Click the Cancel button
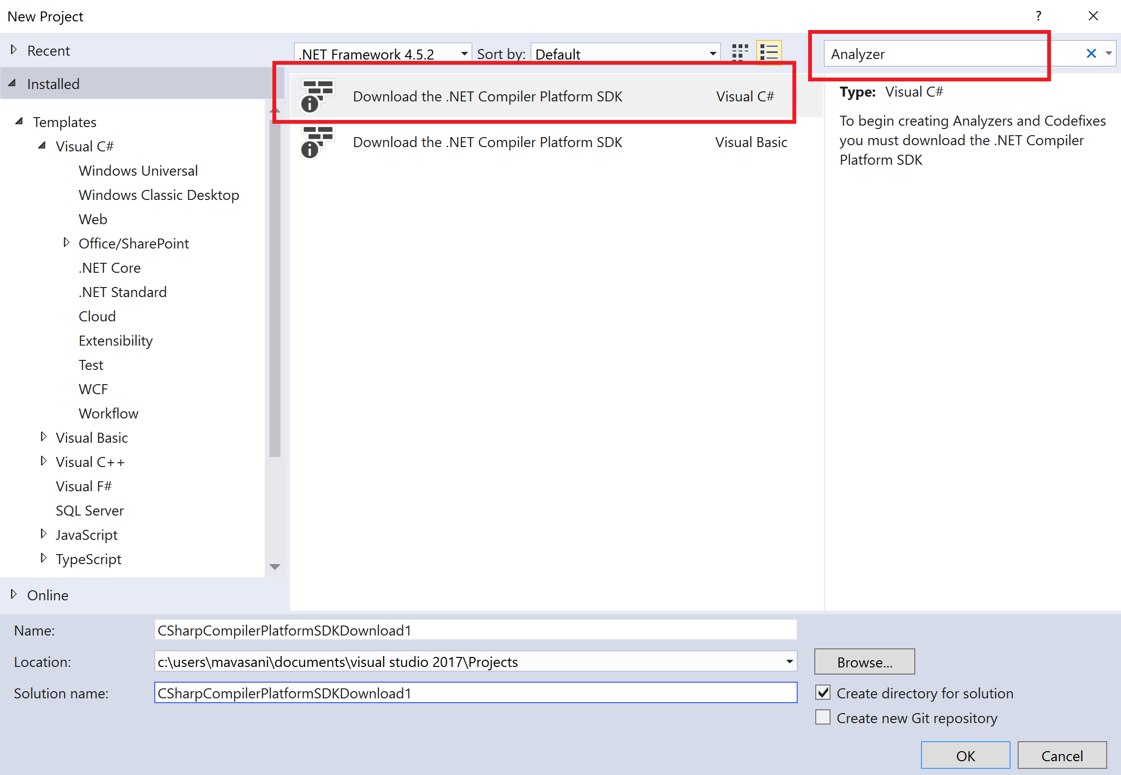 [x=1062, y=755]
